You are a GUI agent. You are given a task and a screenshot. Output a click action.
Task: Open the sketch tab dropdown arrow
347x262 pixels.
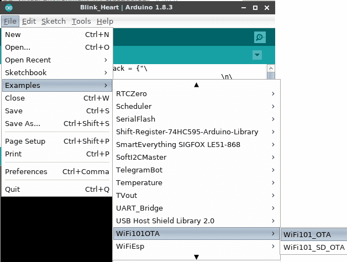pyautogui.click(x=257, y=55)
